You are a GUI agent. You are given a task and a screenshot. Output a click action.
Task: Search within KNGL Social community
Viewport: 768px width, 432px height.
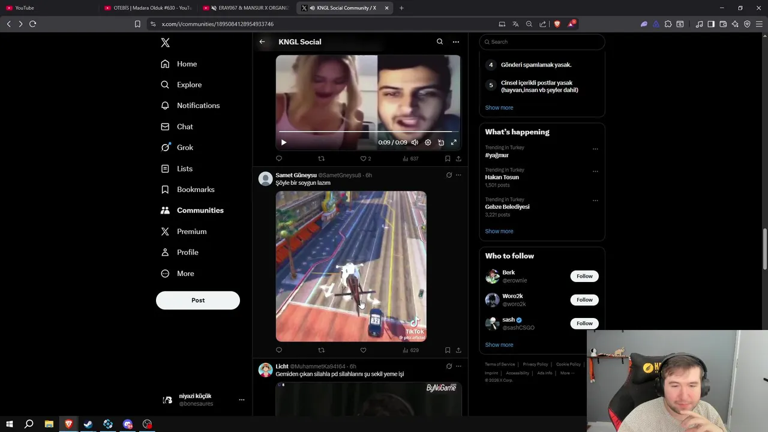point(440,42)
